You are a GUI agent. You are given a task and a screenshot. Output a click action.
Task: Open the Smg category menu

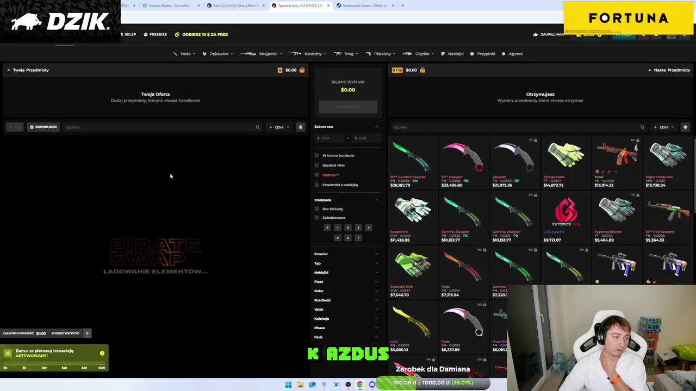point(346,54)
